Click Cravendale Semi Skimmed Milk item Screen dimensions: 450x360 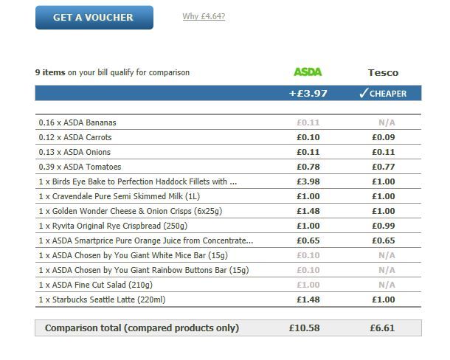(117, 196)
